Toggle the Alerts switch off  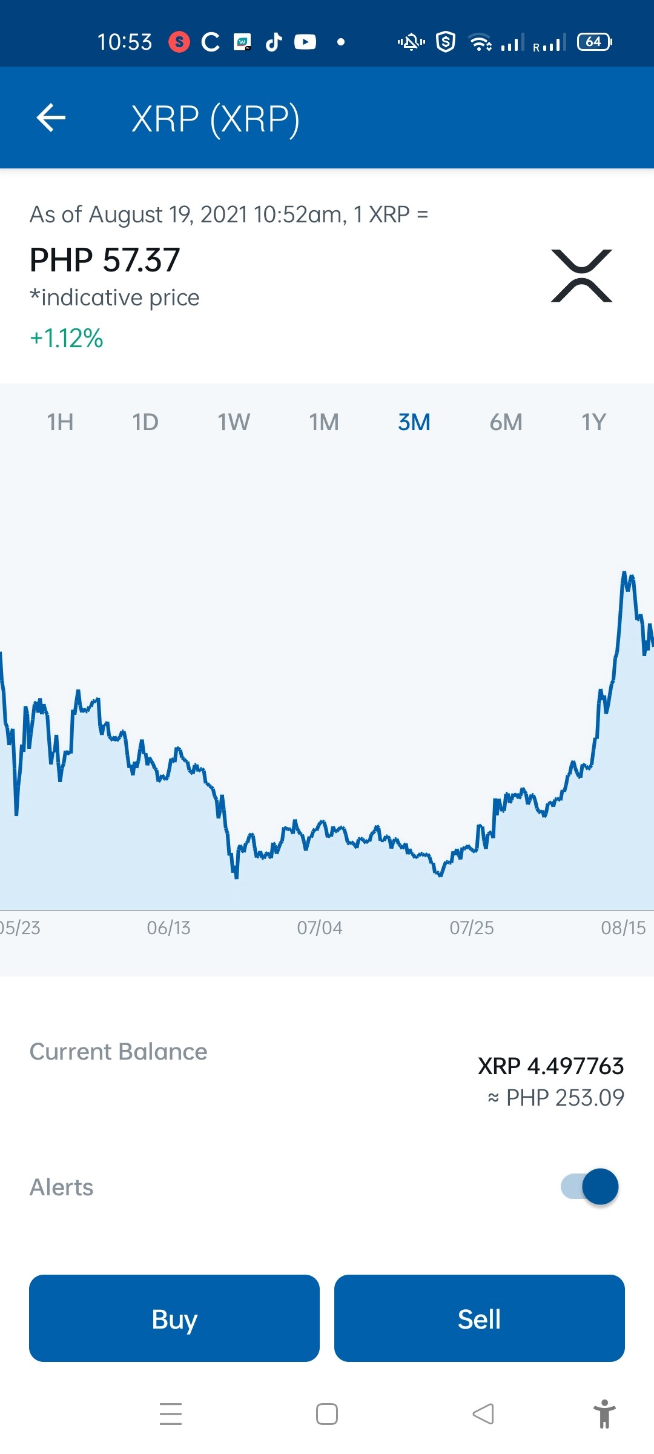coord(590,1186)
